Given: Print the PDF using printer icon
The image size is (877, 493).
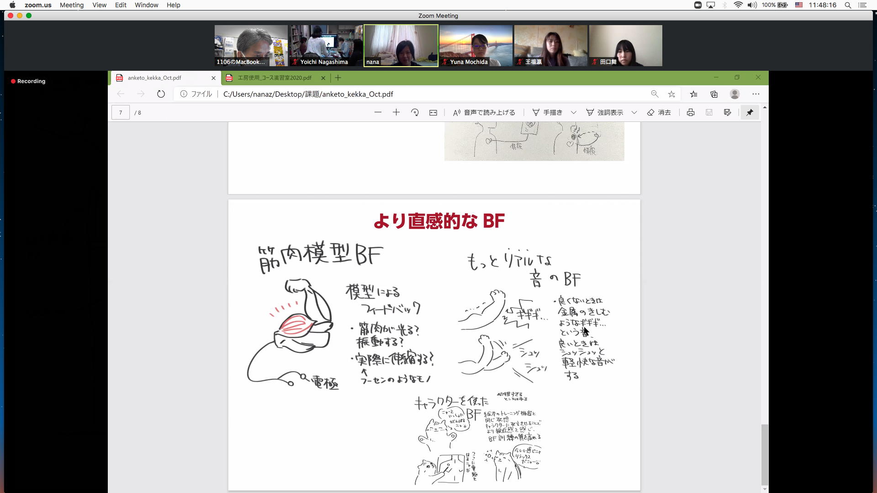Looking at the screenshot, I should click(691, 112).
